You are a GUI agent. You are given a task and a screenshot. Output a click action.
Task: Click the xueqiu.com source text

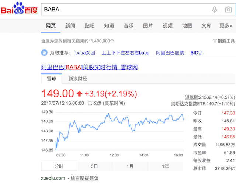click(53, 178)
